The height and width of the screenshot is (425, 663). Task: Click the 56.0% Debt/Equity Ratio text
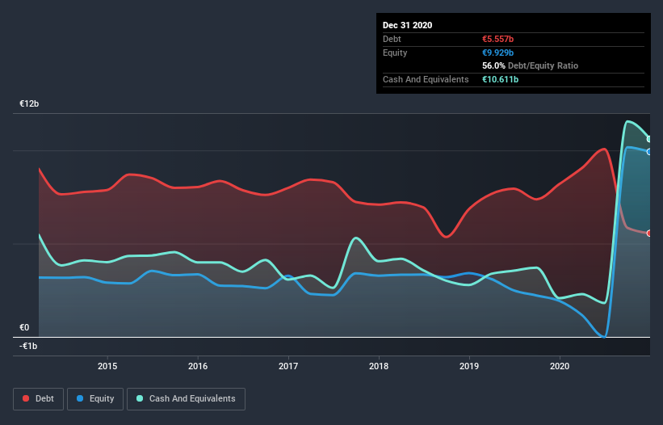point(531,65)
